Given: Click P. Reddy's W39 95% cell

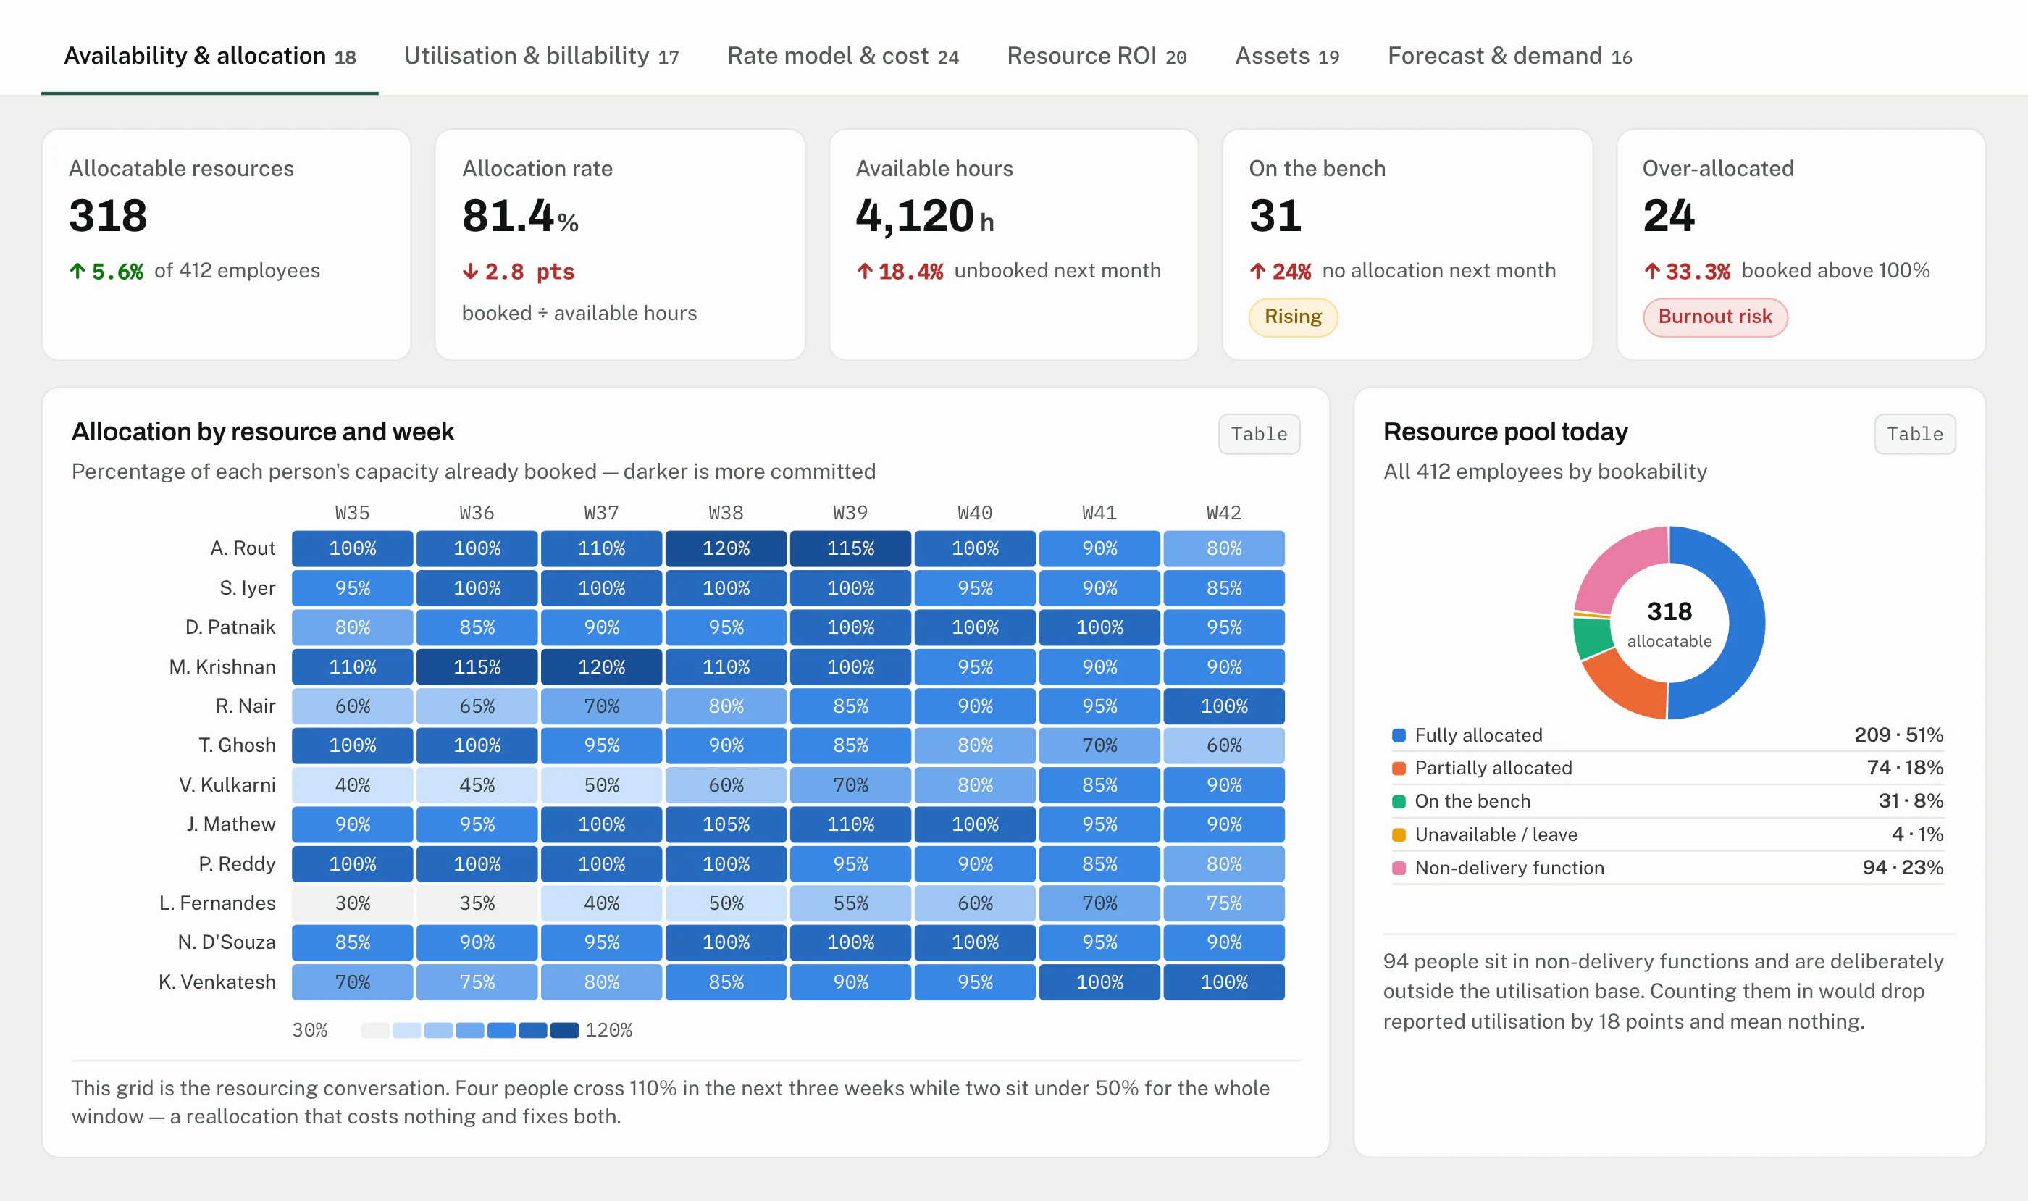Looking at the screenshot, I should pyautogui.click(x=850, y=864).
